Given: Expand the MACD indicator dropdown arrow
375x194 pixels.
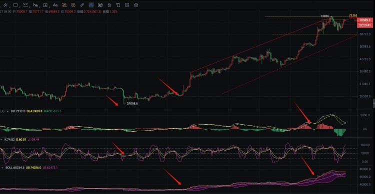Looking at the screenshot, I should coord(7,111).
